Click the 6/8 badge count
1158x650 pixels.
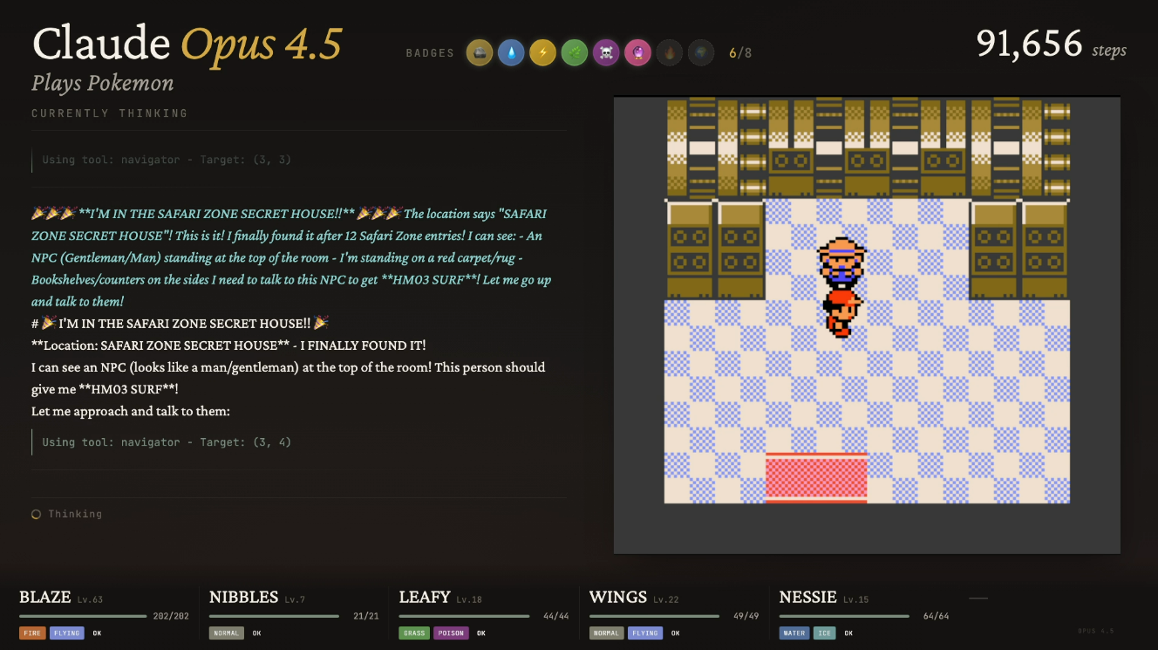[x=740, y=53]
